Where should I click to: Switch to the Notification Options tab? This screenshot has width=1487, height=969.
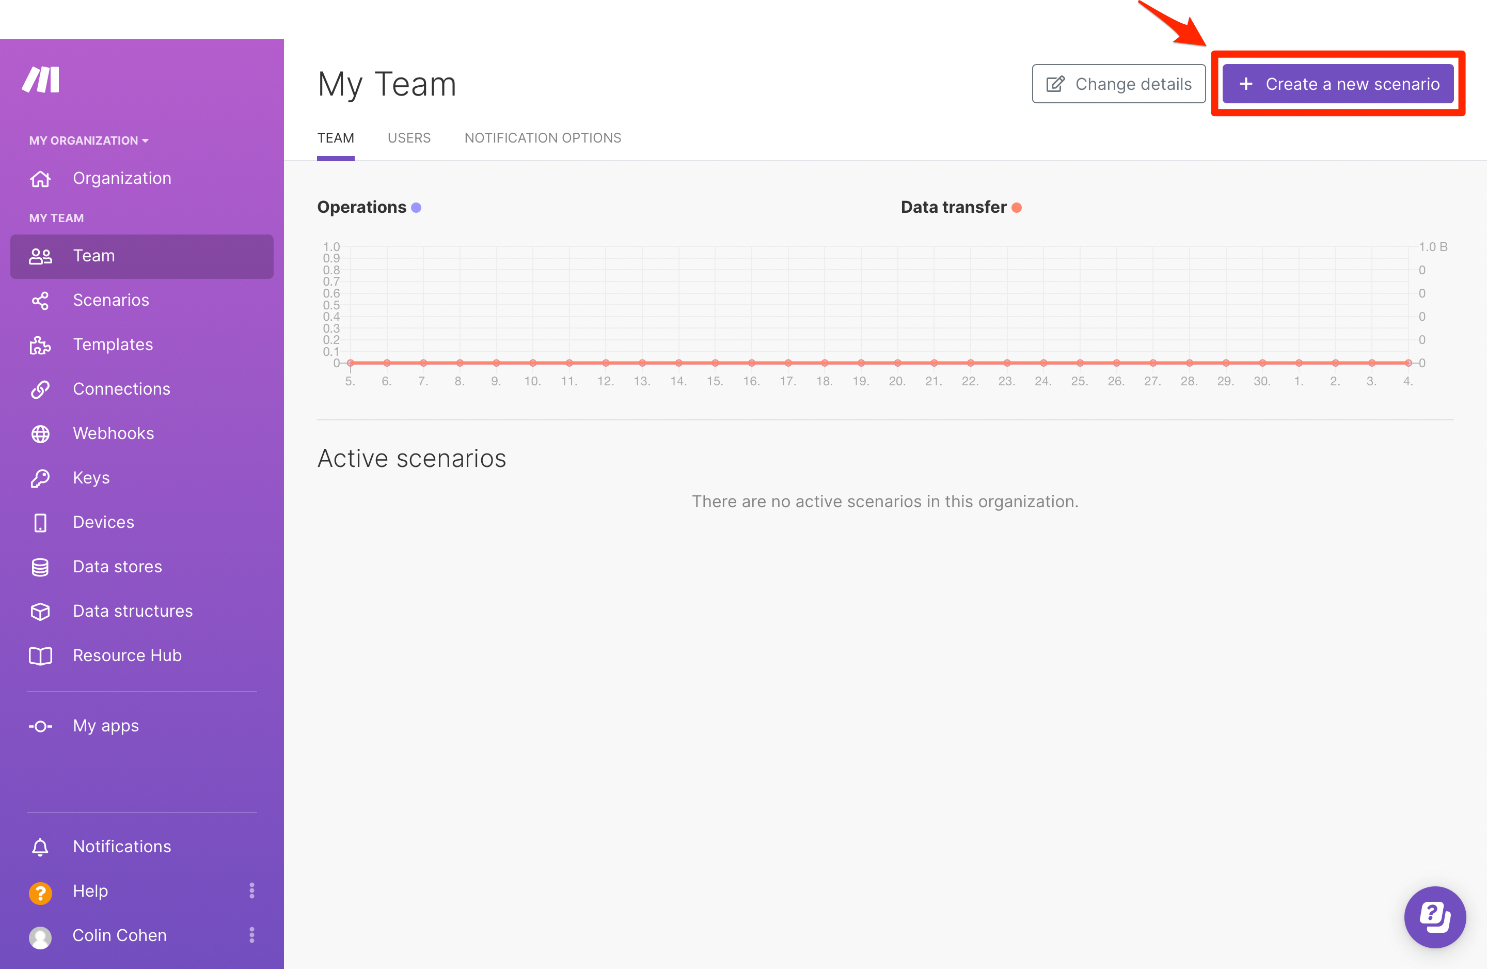(x=542, y=138)
